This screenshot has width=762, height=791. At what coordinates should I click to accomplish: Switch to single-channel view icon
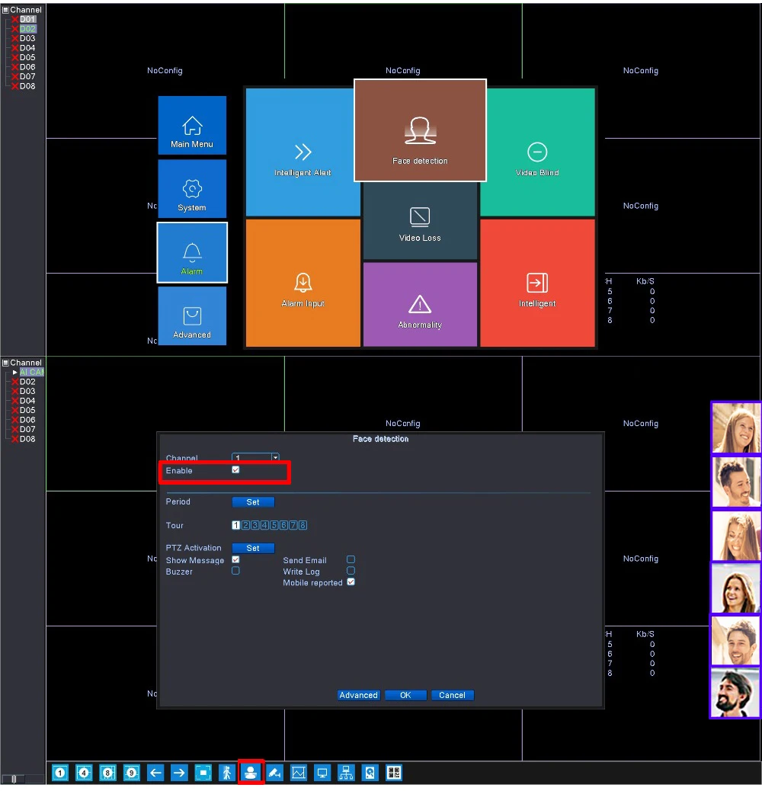(x=60, y=773)
